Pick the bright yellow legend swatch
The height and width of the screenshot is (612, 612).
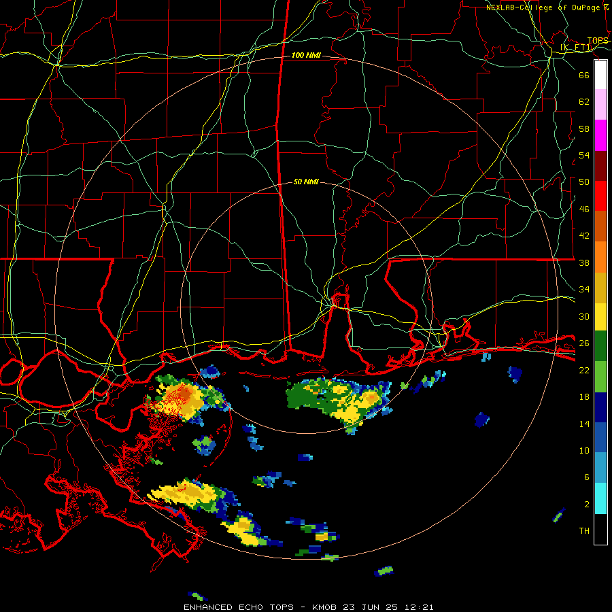pos(600,317)
